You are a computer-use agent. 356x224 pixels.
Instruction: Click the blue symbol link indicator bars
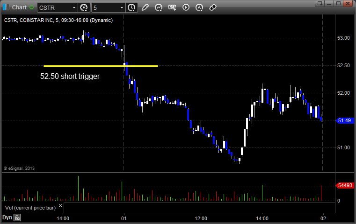[x=6, y=7]
